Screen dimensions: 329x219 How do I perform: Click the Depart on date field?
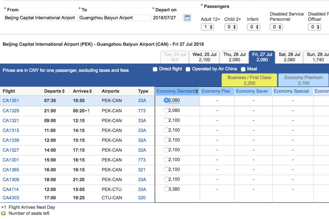pyautogui.click(x=167, y=18)
